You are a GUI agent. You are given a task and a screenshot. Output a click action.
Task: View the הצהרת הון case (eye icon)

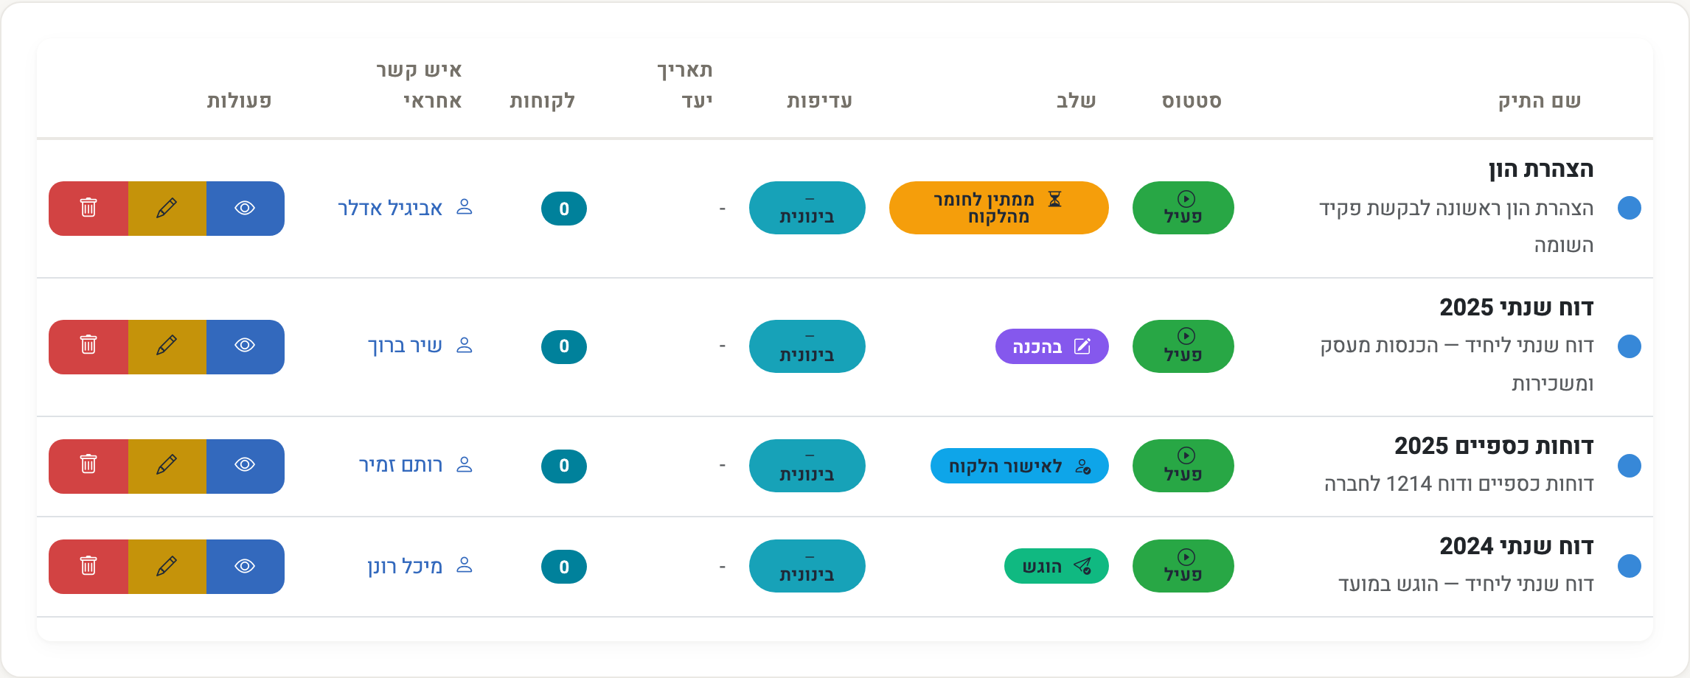245,209
